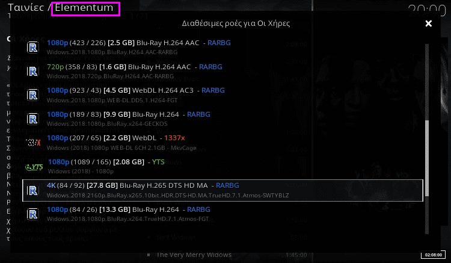This screenshot has width=451, height=263.
Task: Click the RARBG icon beside the 9.9 GB stream
Action: (33, 118)
